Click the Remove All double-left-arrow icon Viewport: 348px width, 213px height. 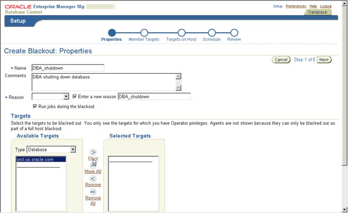(93, 192)
